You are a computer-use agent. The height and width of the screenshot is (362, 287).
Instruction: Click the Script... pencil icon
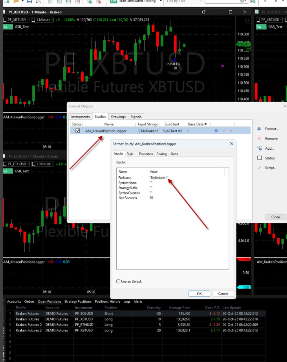[x=259, y=168]
